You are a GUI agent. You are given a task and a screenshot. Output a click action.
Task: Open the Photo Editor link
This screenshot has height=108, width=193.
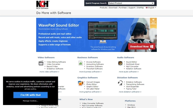[x=91, y=84]
